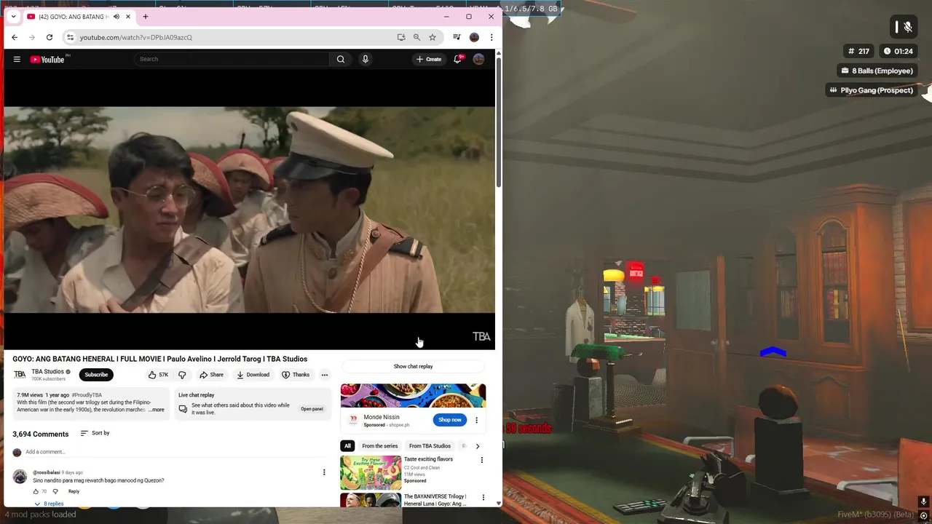Close the GOYO YouTube tab
This screenshot has height=524, width=932.
click(x=129, y=17)
